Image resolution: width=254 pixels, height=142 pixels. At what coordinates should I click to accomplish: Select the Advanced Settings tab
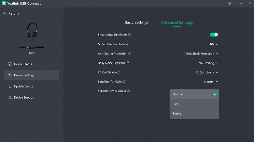[177, 23]
